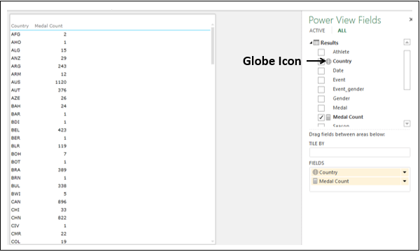This screenshot has width=420, height=252.
Task: Click the 1120 medal count value
Action: click(61, 82)
